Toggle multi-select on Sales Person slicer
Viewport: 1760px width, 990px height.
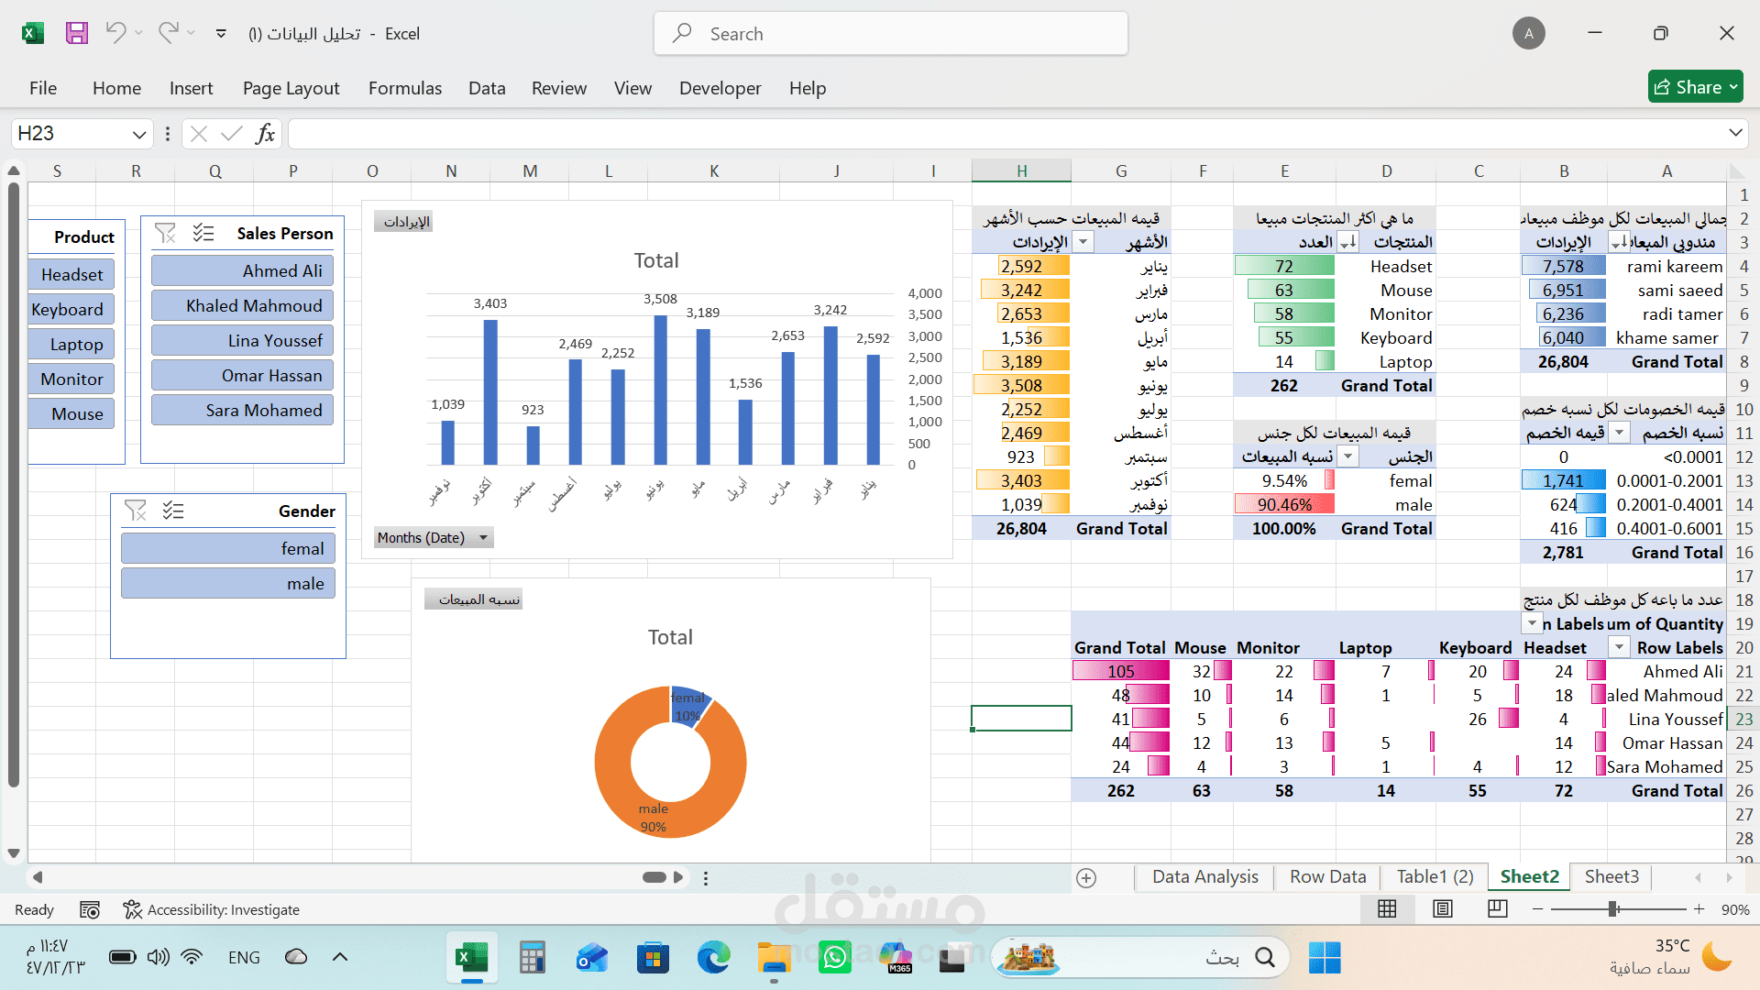(x=203, y=234)
